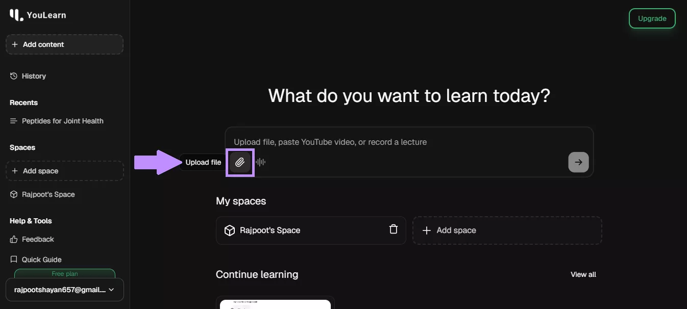Delete Rajpoot's Space using the trash icon
Screen dimensions: 687x309
point(393,229)
